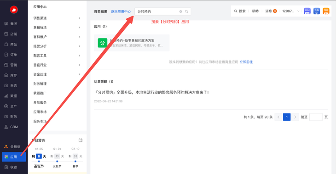336x174 pixels.
Task: Select 我要推广 menu item
Action: pyautogui.click(x=40, y=93)
